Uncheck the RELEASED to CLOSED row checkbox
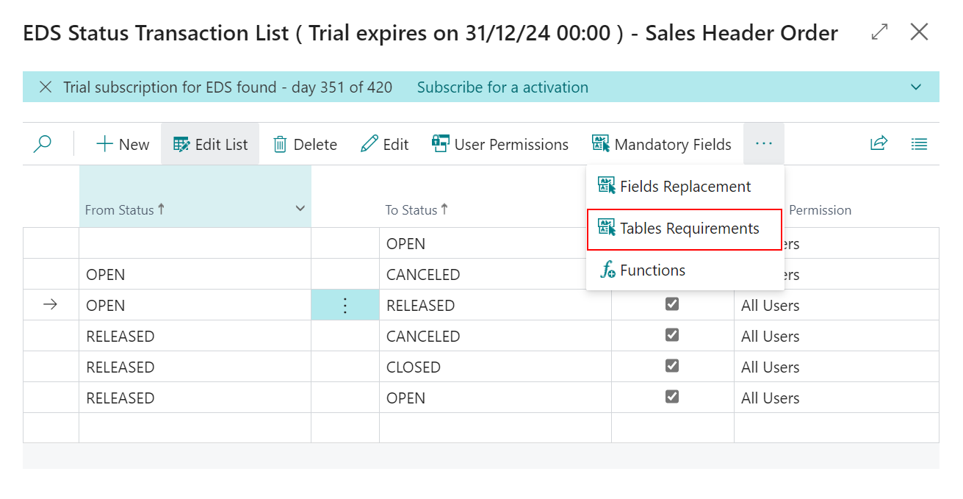Image resolution: width=963 pixels, height=499 pixels. (x=671, y=365)
